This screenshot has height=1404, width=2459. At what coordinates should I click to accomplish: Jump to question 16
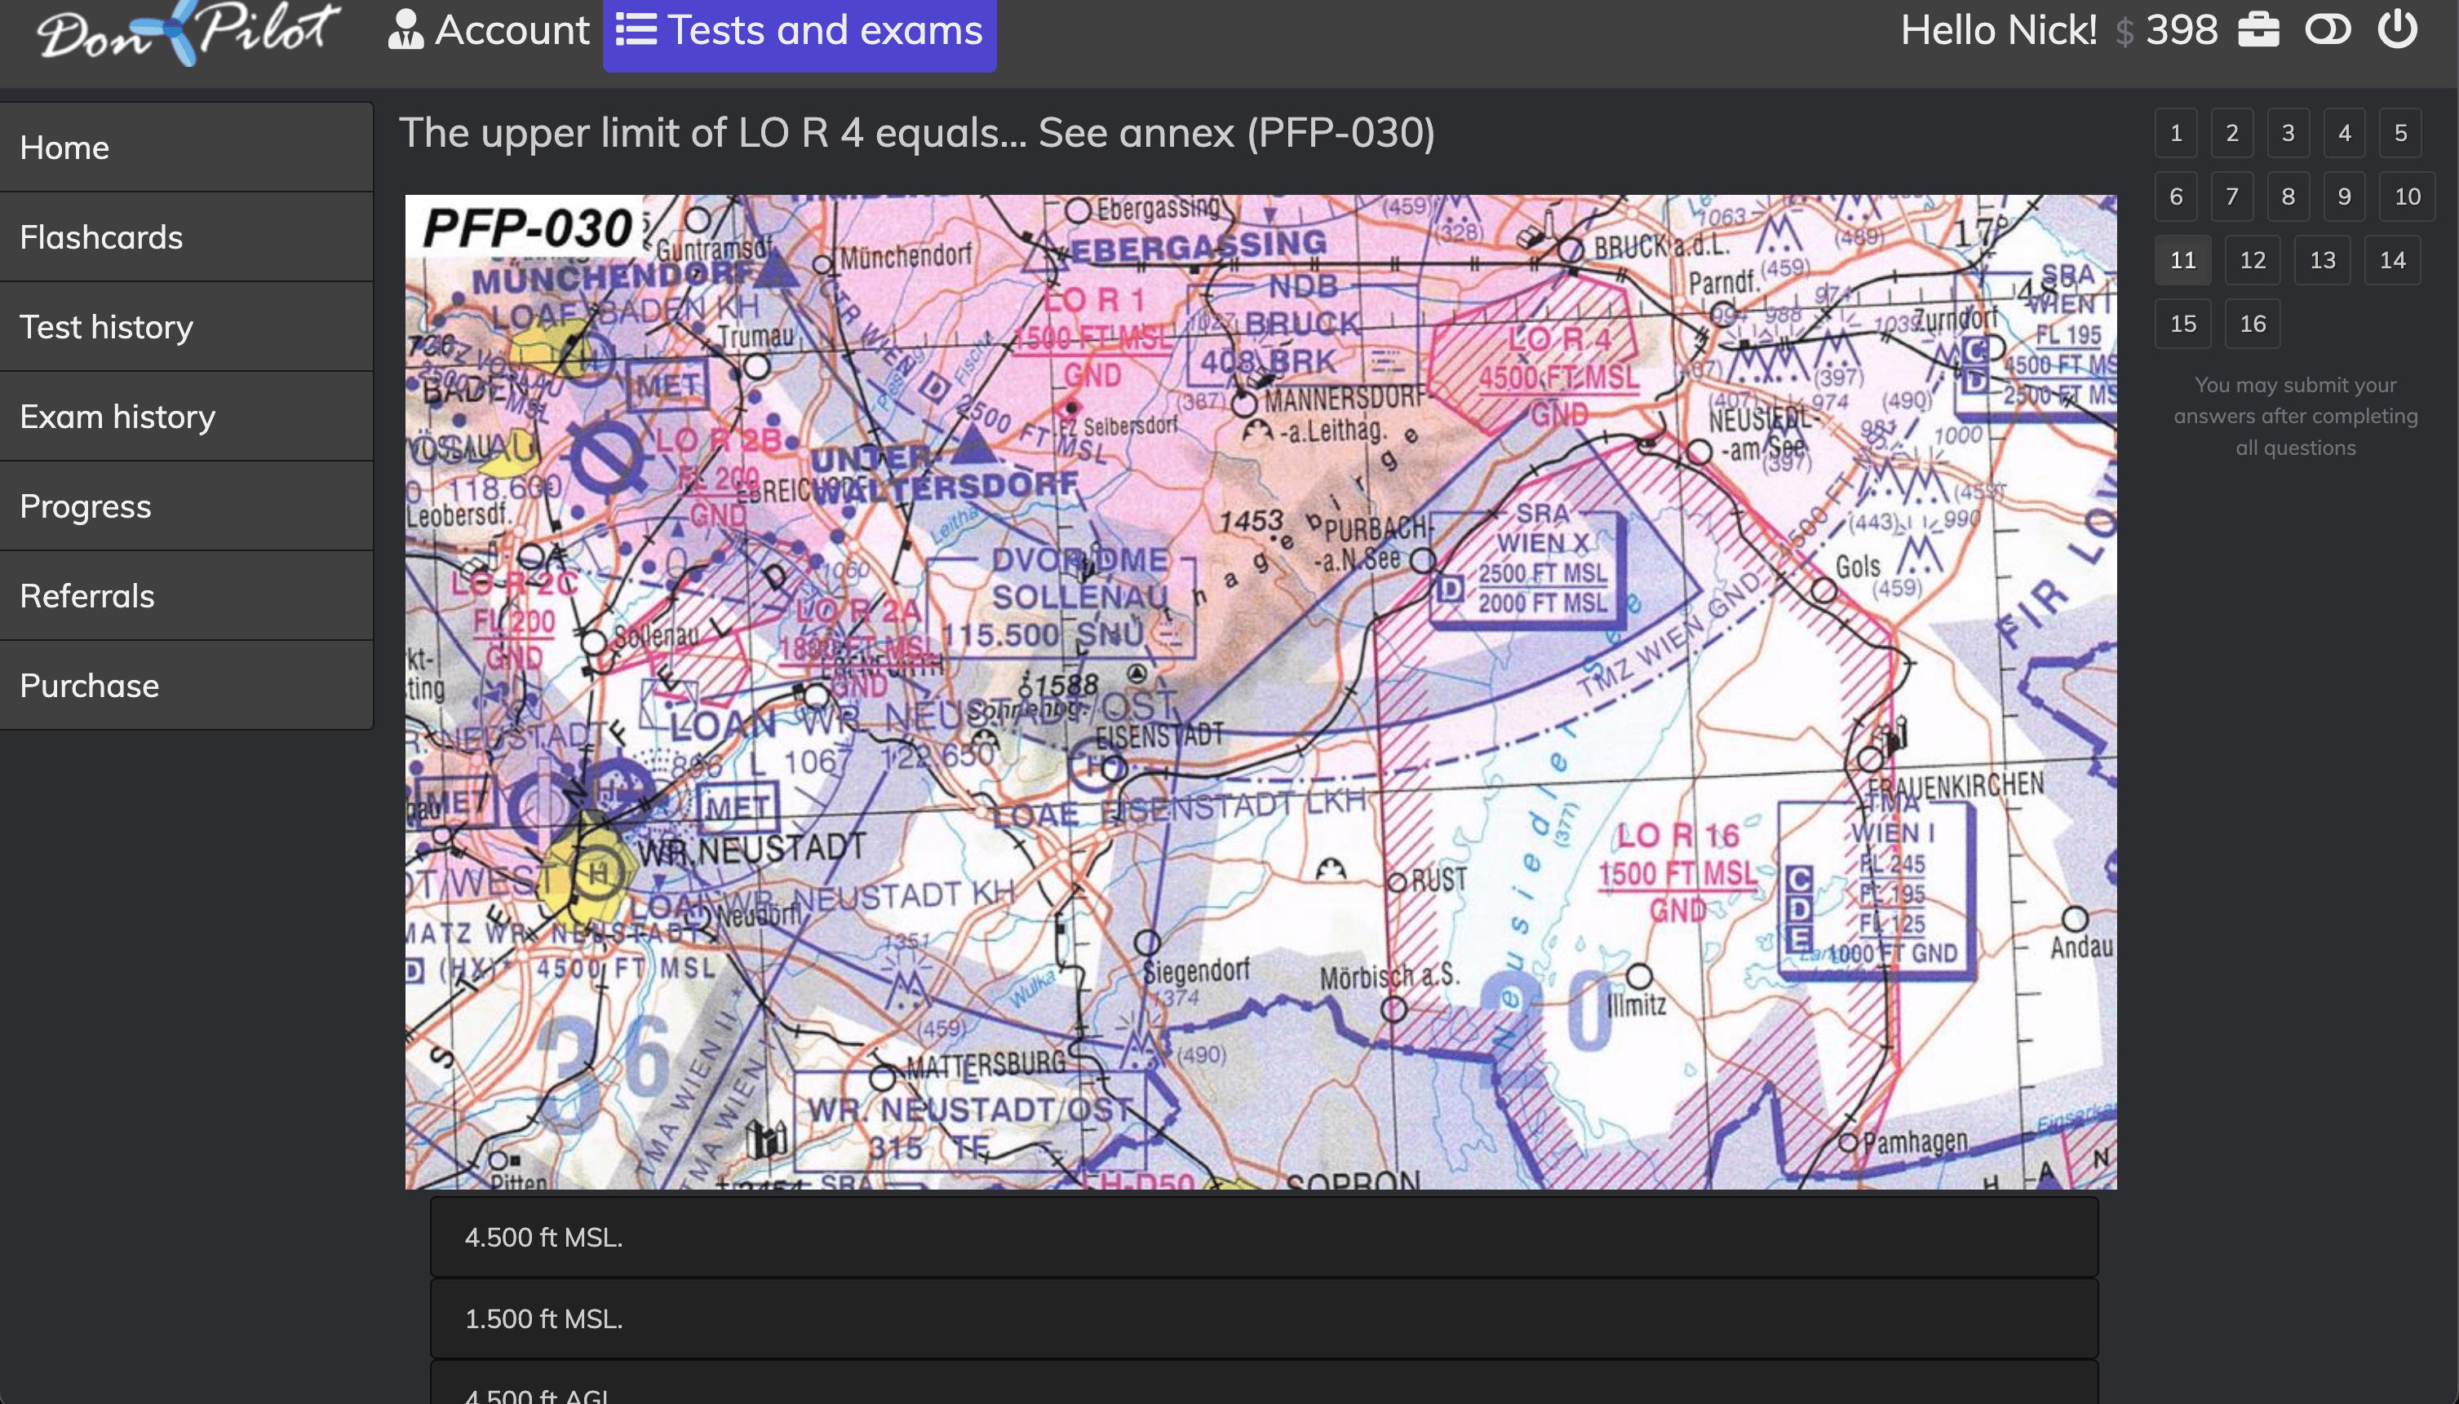coord(2252,324)
